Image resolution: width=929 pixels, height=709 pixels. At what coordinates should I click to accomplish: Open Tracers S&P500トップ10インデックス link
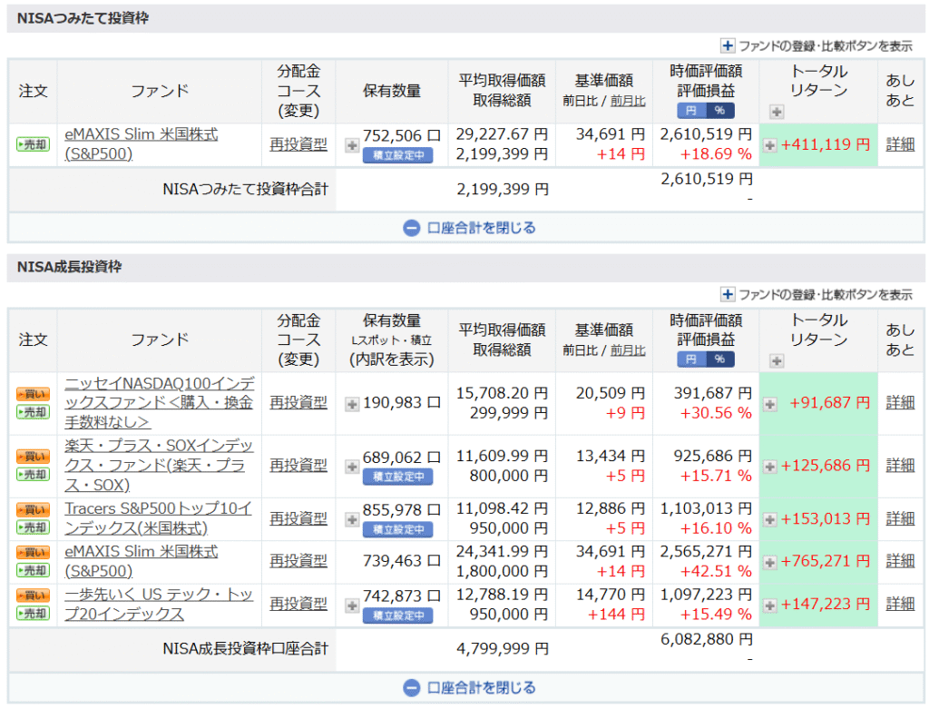tap(158, 518)
